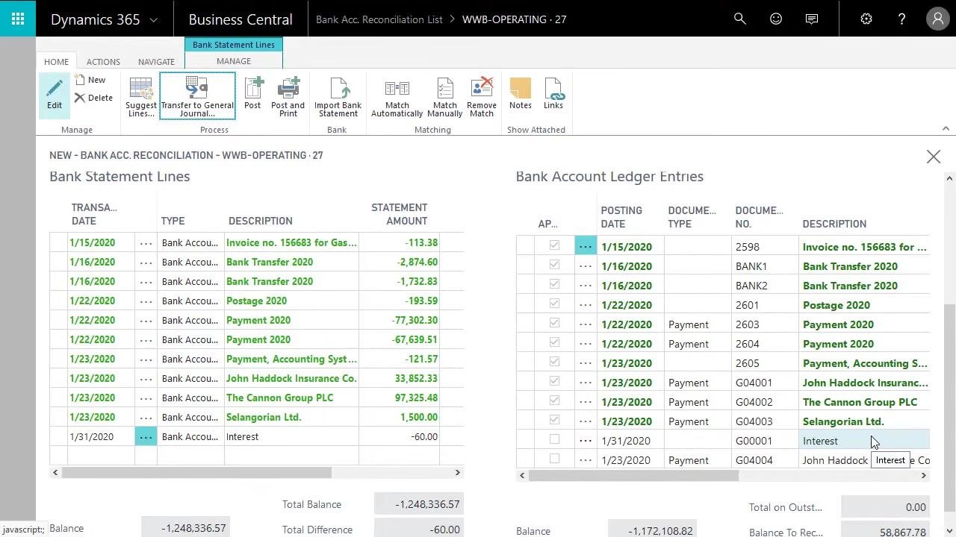Toggle applied checkbox for ledger entry 2601

click(x=554, y=304)
